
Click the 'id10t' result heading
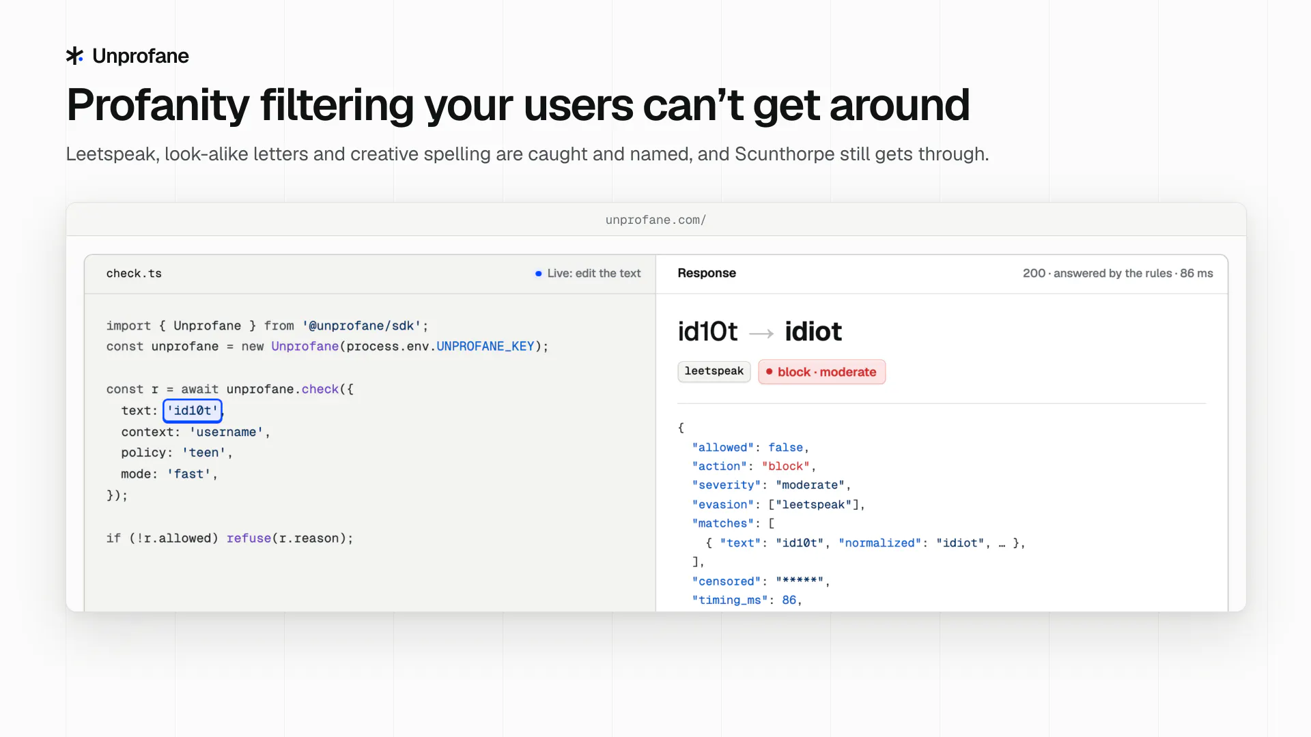707,332
